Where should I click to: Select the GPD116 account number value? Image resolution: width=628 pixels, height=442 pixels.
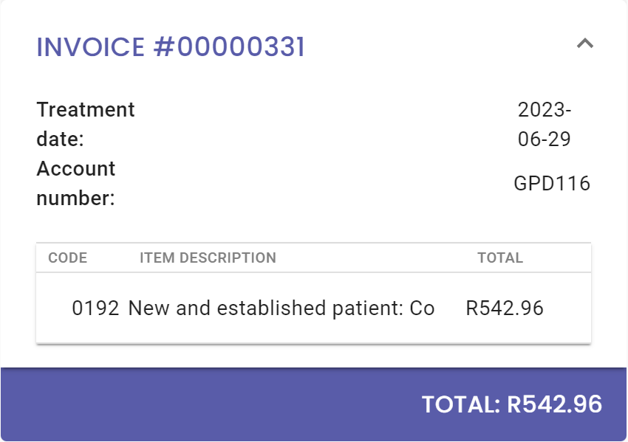tap(552, 183)
